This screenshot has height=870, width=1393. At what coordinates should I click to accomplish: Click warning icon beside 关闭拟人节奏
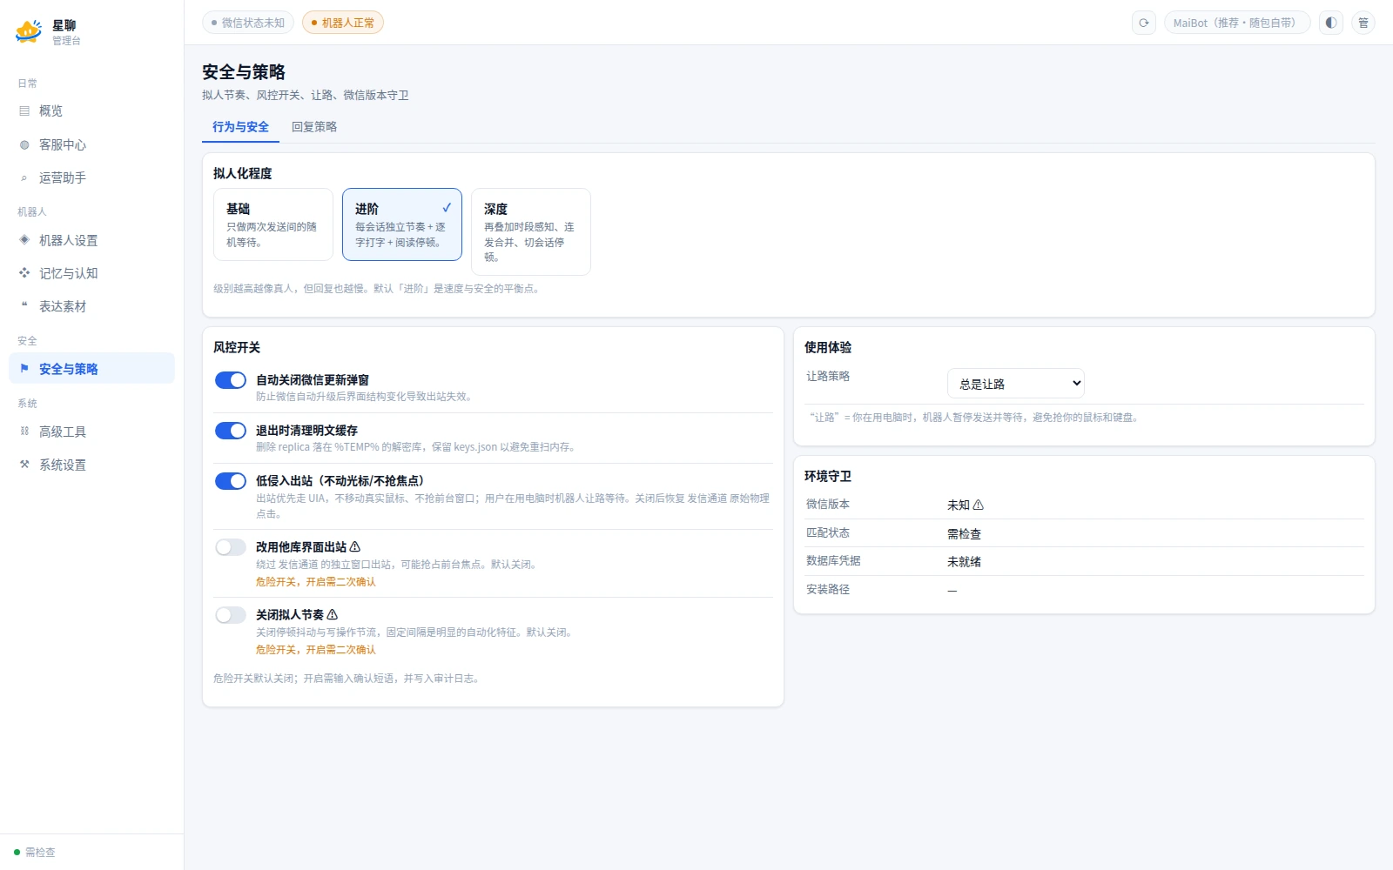(332, 615)
